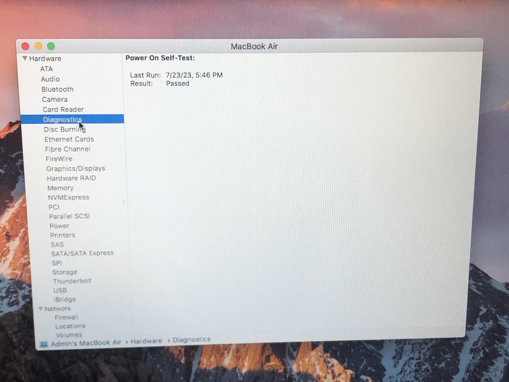
Task: Select Thunderbolt in the sidebar
Action: click(72, 281)
